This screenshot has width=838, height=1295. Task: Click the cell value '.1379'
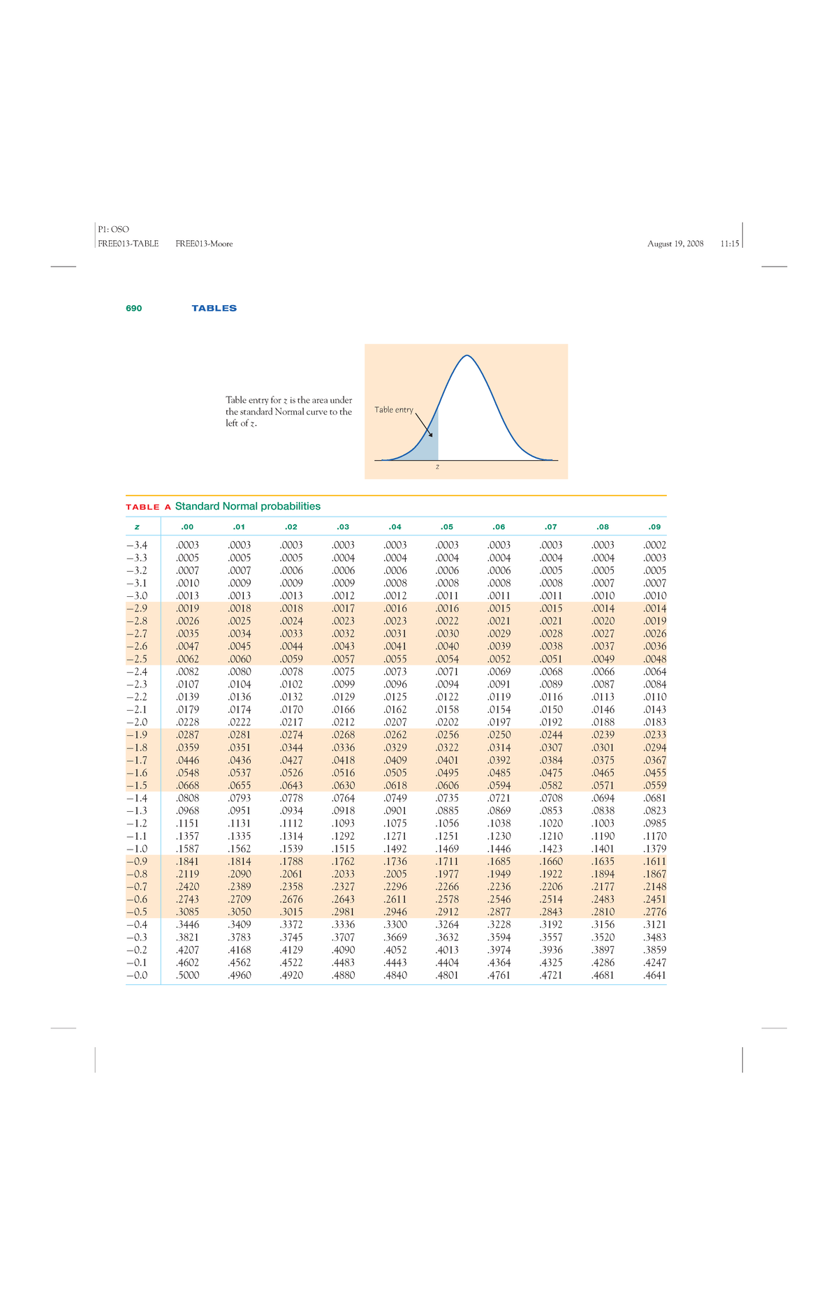coord(654,849)
